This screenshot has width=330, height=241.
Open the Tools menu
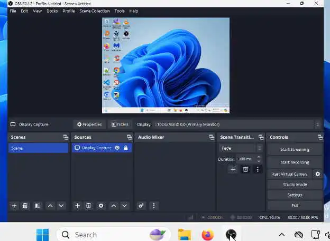point(120,11)
